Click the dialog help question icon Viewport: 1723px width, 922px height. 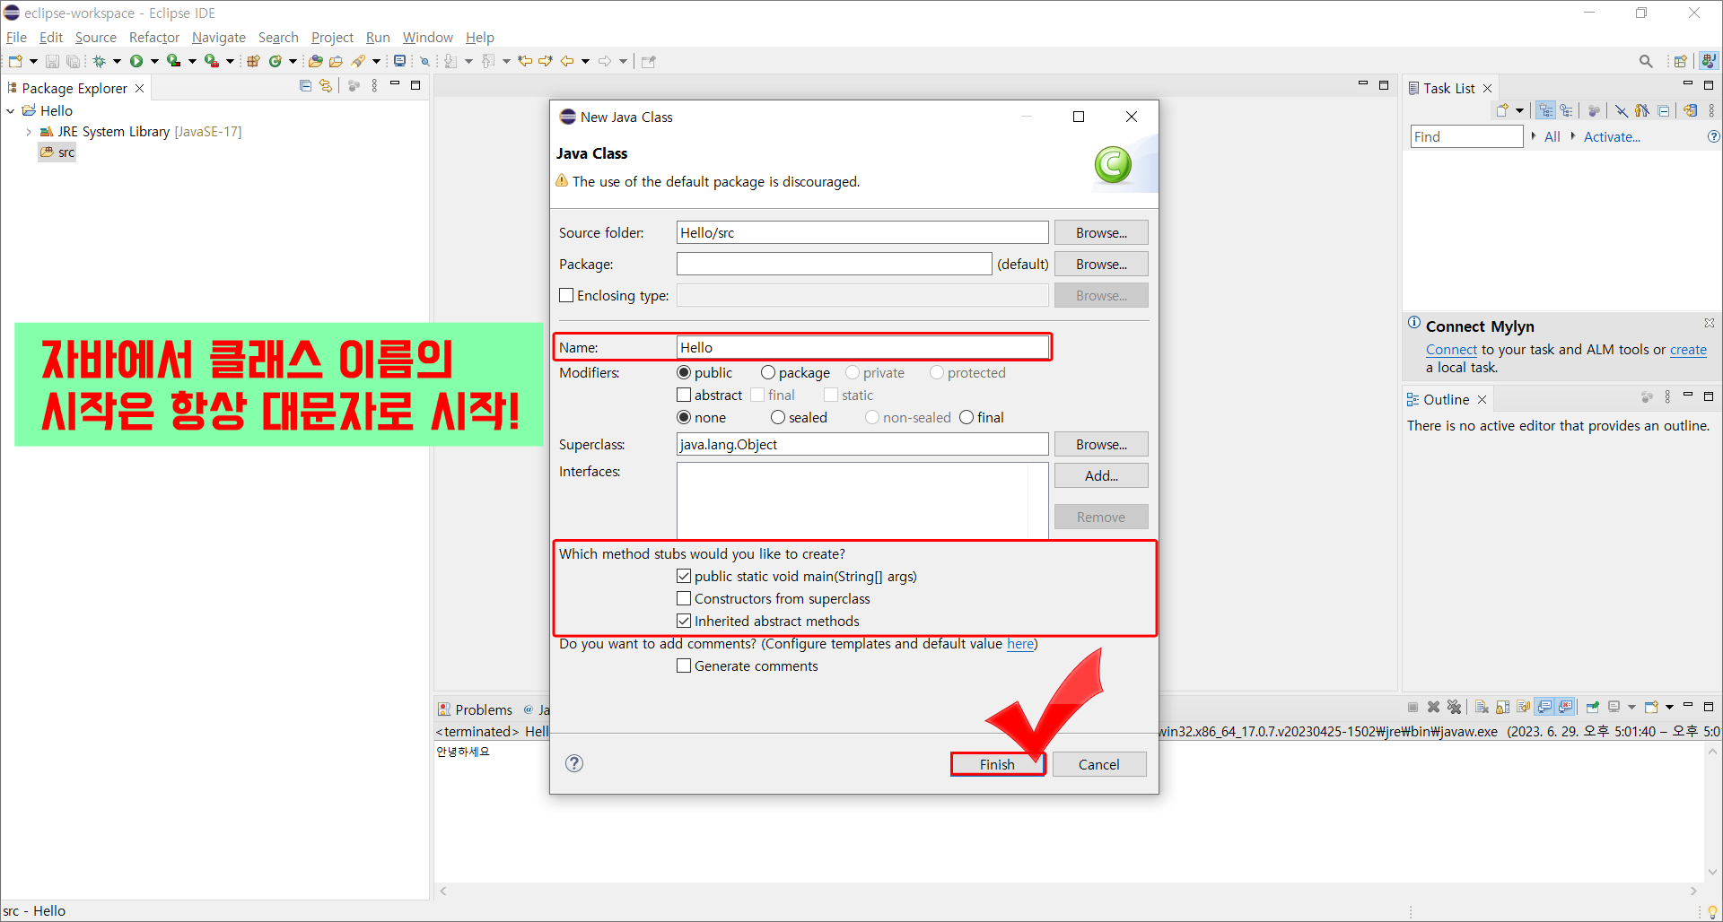pyautogui.click(x=574, y=763)
